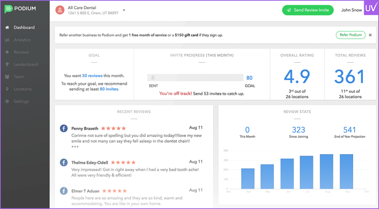Viewport: 379px width, 209px height.
Task: Click the Send Review Invite button
Action: [308, 10]
